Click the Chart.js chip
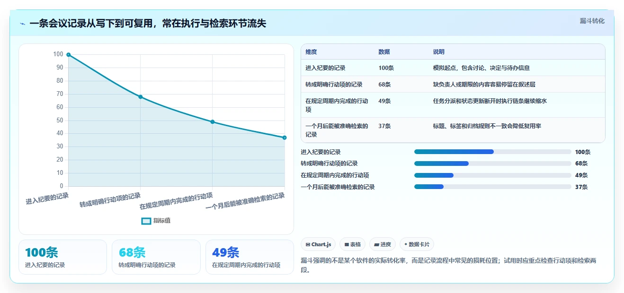This screenshot has width=624, height=293. (x=318, y=244)
